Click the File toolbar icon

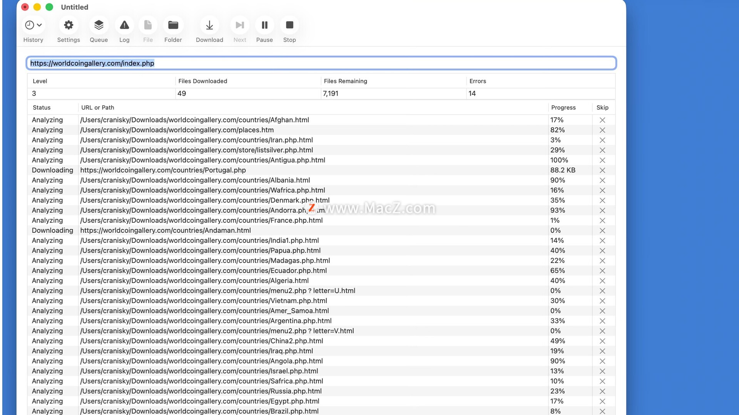[148, 25]
